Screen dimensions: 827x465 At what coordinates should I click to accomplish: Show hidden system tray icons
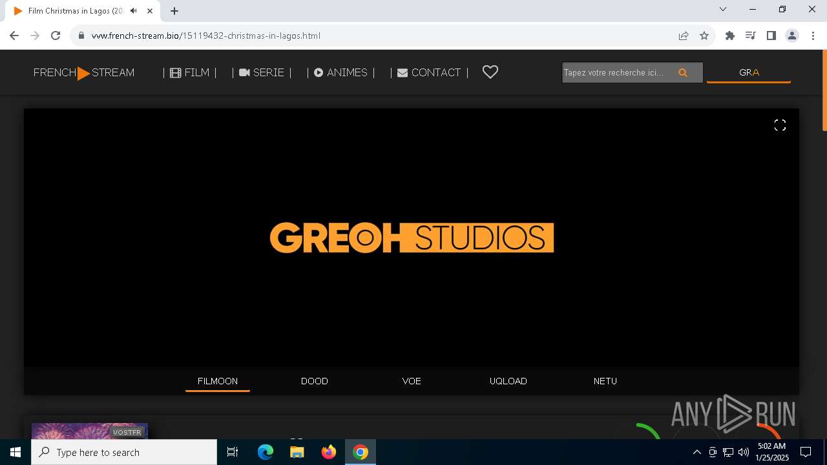(696, 452)
